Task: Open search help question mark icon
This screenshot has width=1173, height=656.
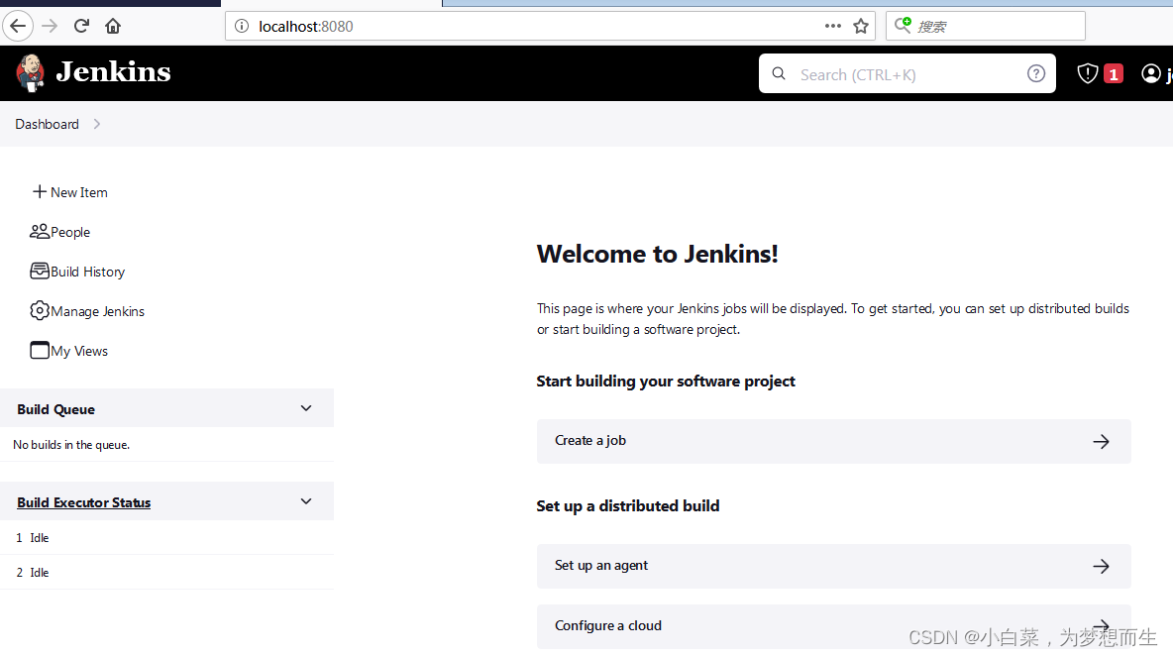Action: [x=1036, y=73]
